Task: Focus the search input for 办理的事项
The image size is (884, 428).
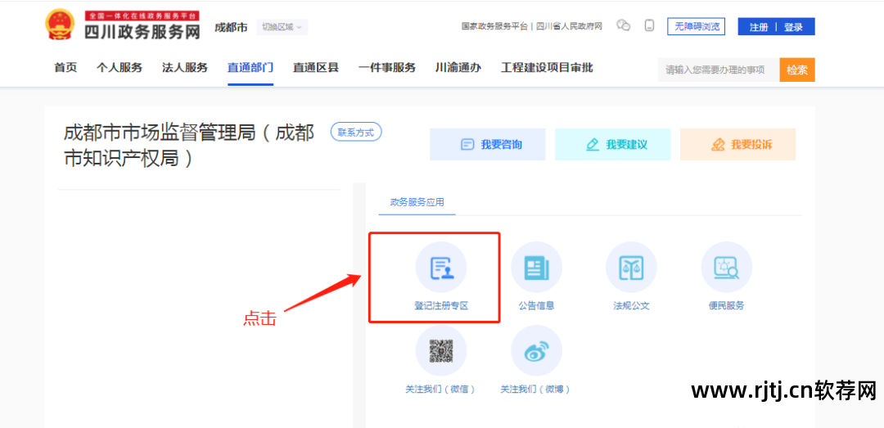Action: click(x=718, y=70)
